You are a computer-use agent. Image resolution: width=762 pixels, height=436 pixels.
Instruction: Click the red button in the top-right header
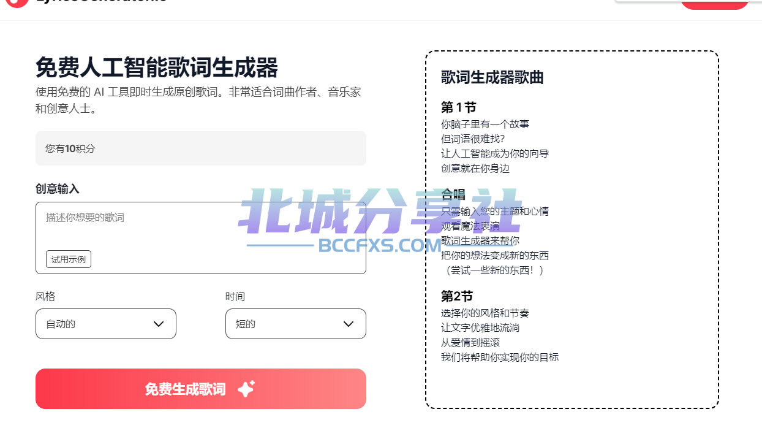point(715,4)
